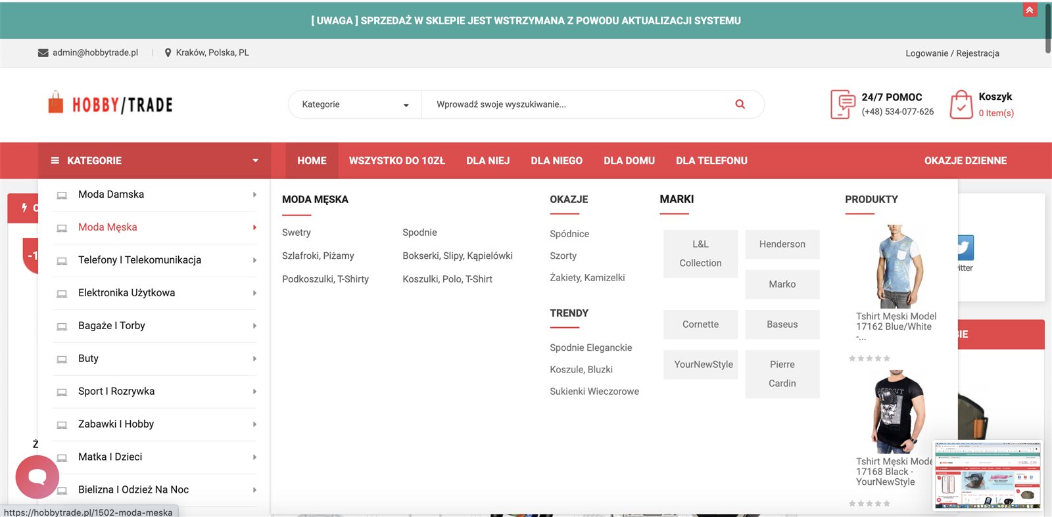Viewport: 1052px width, 517px height.
Task: Select OKAZJE DZIENNE in navigation bar
Action: [x=965, y=161]
